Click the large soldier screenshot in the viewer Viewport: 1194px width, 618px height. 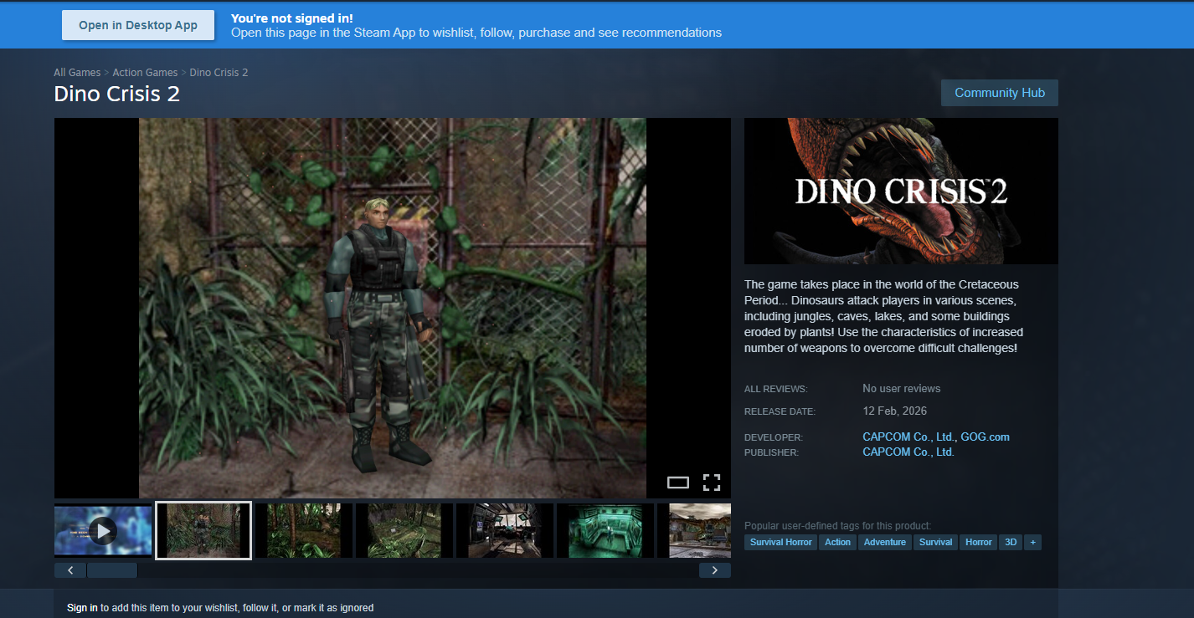393,308
